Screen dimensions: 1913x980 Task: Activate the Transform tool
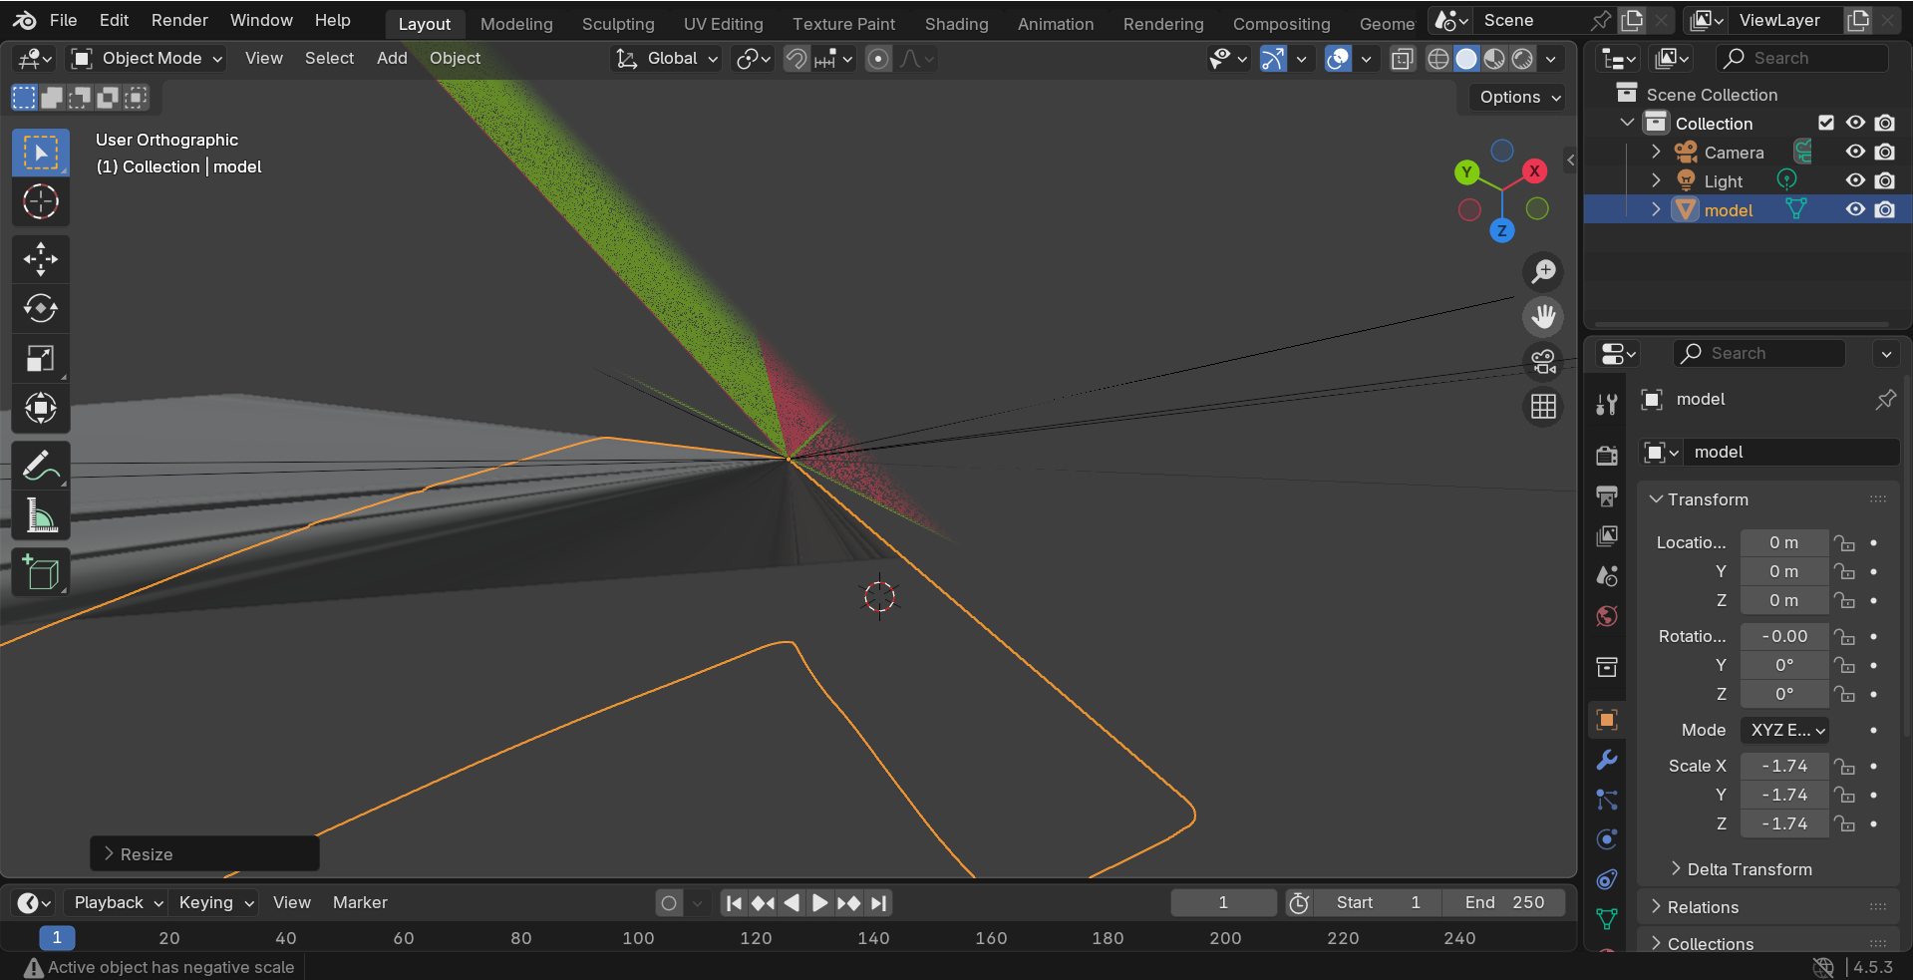pyautogui.click(x=41, y=408)
